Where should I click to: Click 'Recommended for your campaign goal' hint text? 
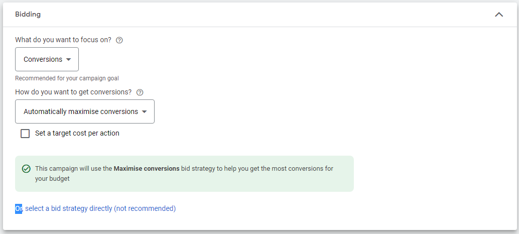(x=67, y=78)
